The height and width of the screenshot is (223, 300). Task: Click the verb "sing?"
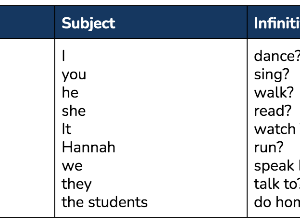pyautogui.click(x=272, y=74)
